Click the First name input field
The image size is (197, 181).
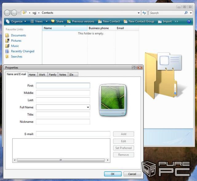point(63,86)
